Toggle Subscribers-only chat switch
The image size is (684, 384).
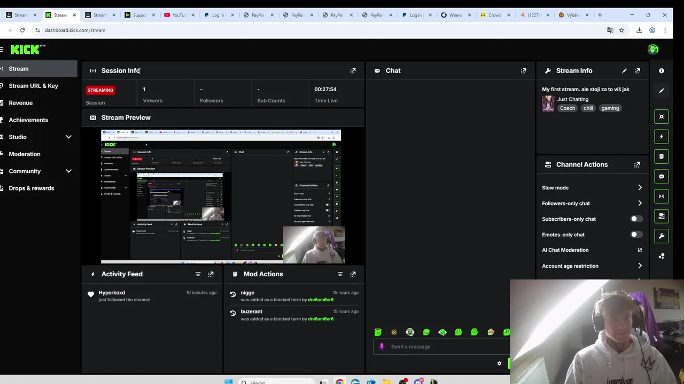coord(636,219)
